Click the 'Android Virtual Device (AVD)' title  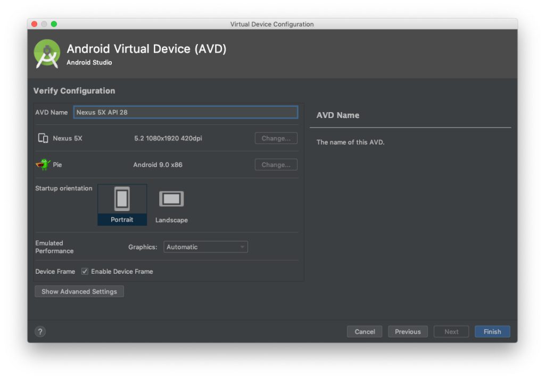tap(146, 48)
